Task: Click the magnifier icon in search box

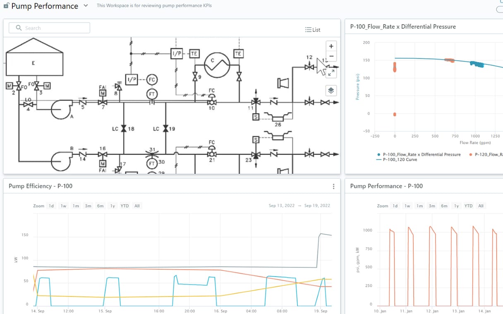Action: pos(19,28)
